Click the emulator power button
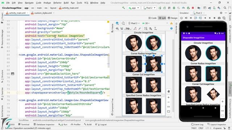This screenshot has width=232, height=130. (182, 18)
